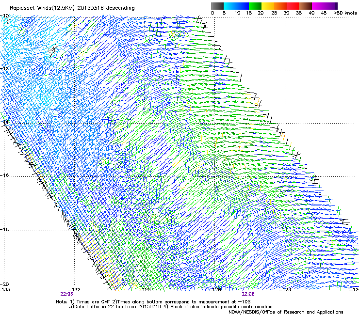Click the latitude label '-18'
Viewport: 359px width, 315px height.
click(x=4, y=229)
